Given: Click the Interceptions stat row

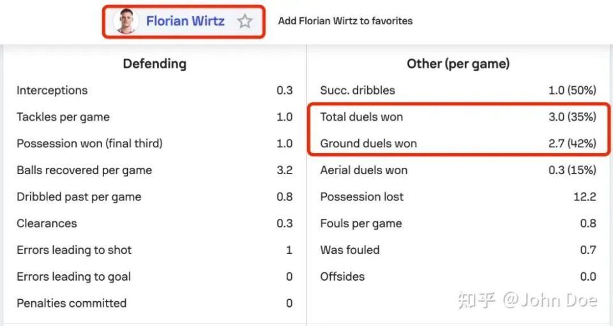Looking at the screenshot, I should point(155,90).
